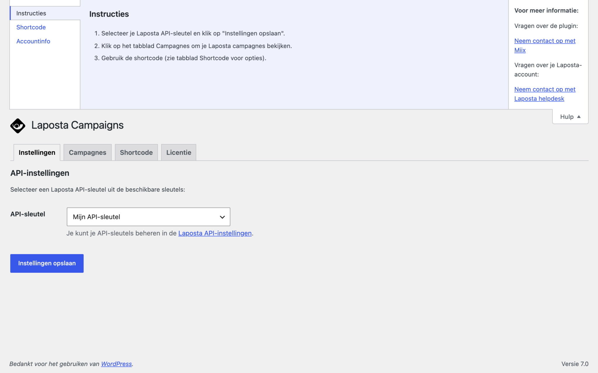This screenshot has height=373, width=598.
Task: Open the Laposta API-instellingen link
Action: pyautogui.click(x=215, y=233)
